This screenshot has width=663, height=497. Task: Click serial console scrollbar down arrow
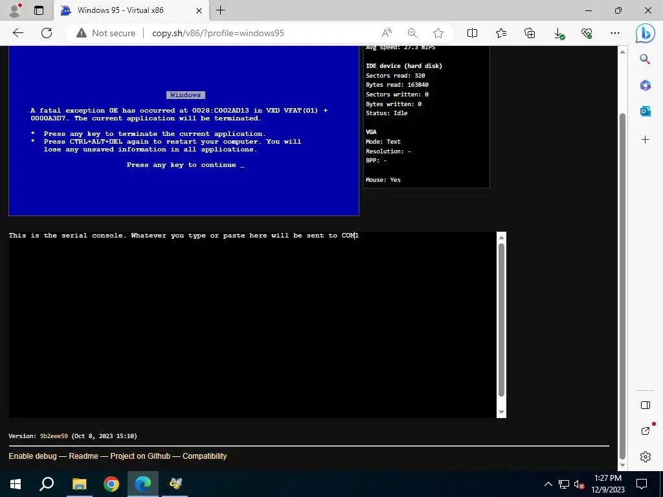502,412
